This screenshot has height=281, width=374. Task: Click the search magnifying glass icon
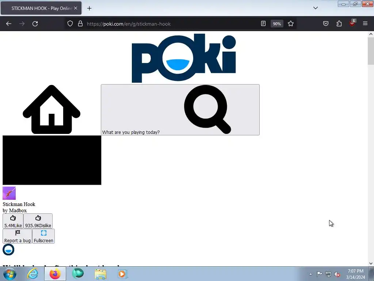pyautogui.click(x=207, y=109)
